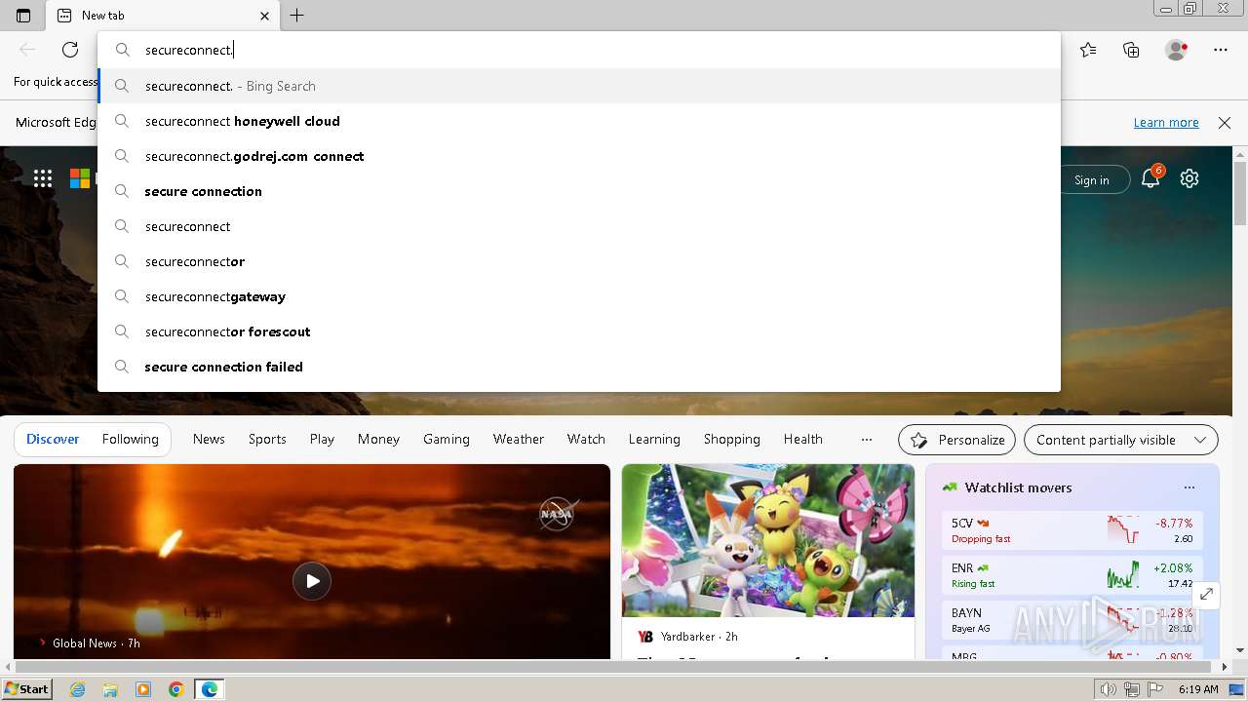
Task: Open the Favorites star icon
Action: pyautogui.click(x=1088, y=50)
